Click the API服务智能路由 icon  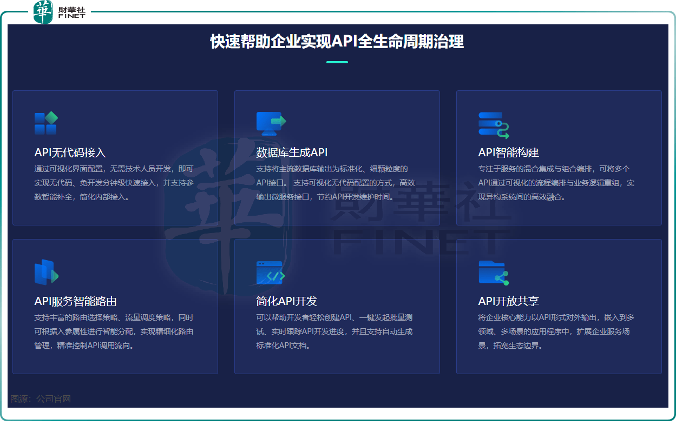[x=46, y=272]
